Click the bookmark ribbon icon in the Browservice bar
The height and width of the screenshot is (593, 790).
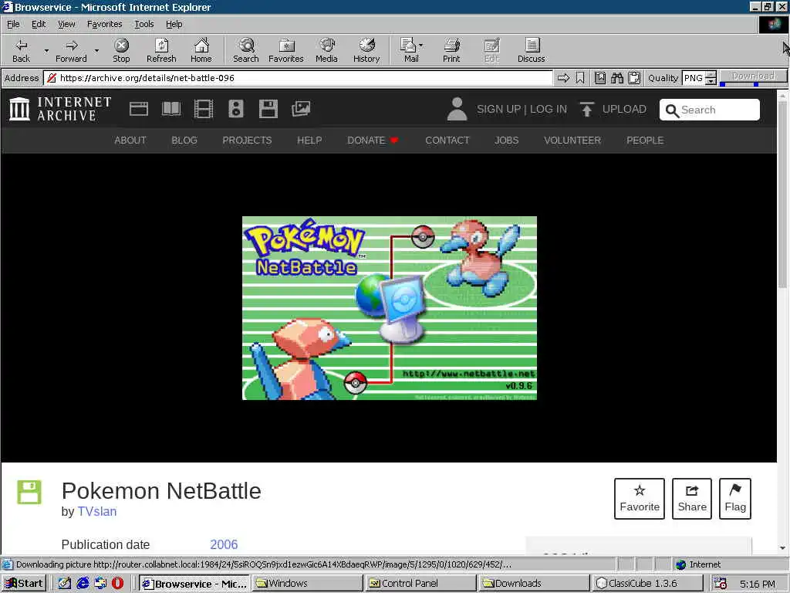coord(580,78)
